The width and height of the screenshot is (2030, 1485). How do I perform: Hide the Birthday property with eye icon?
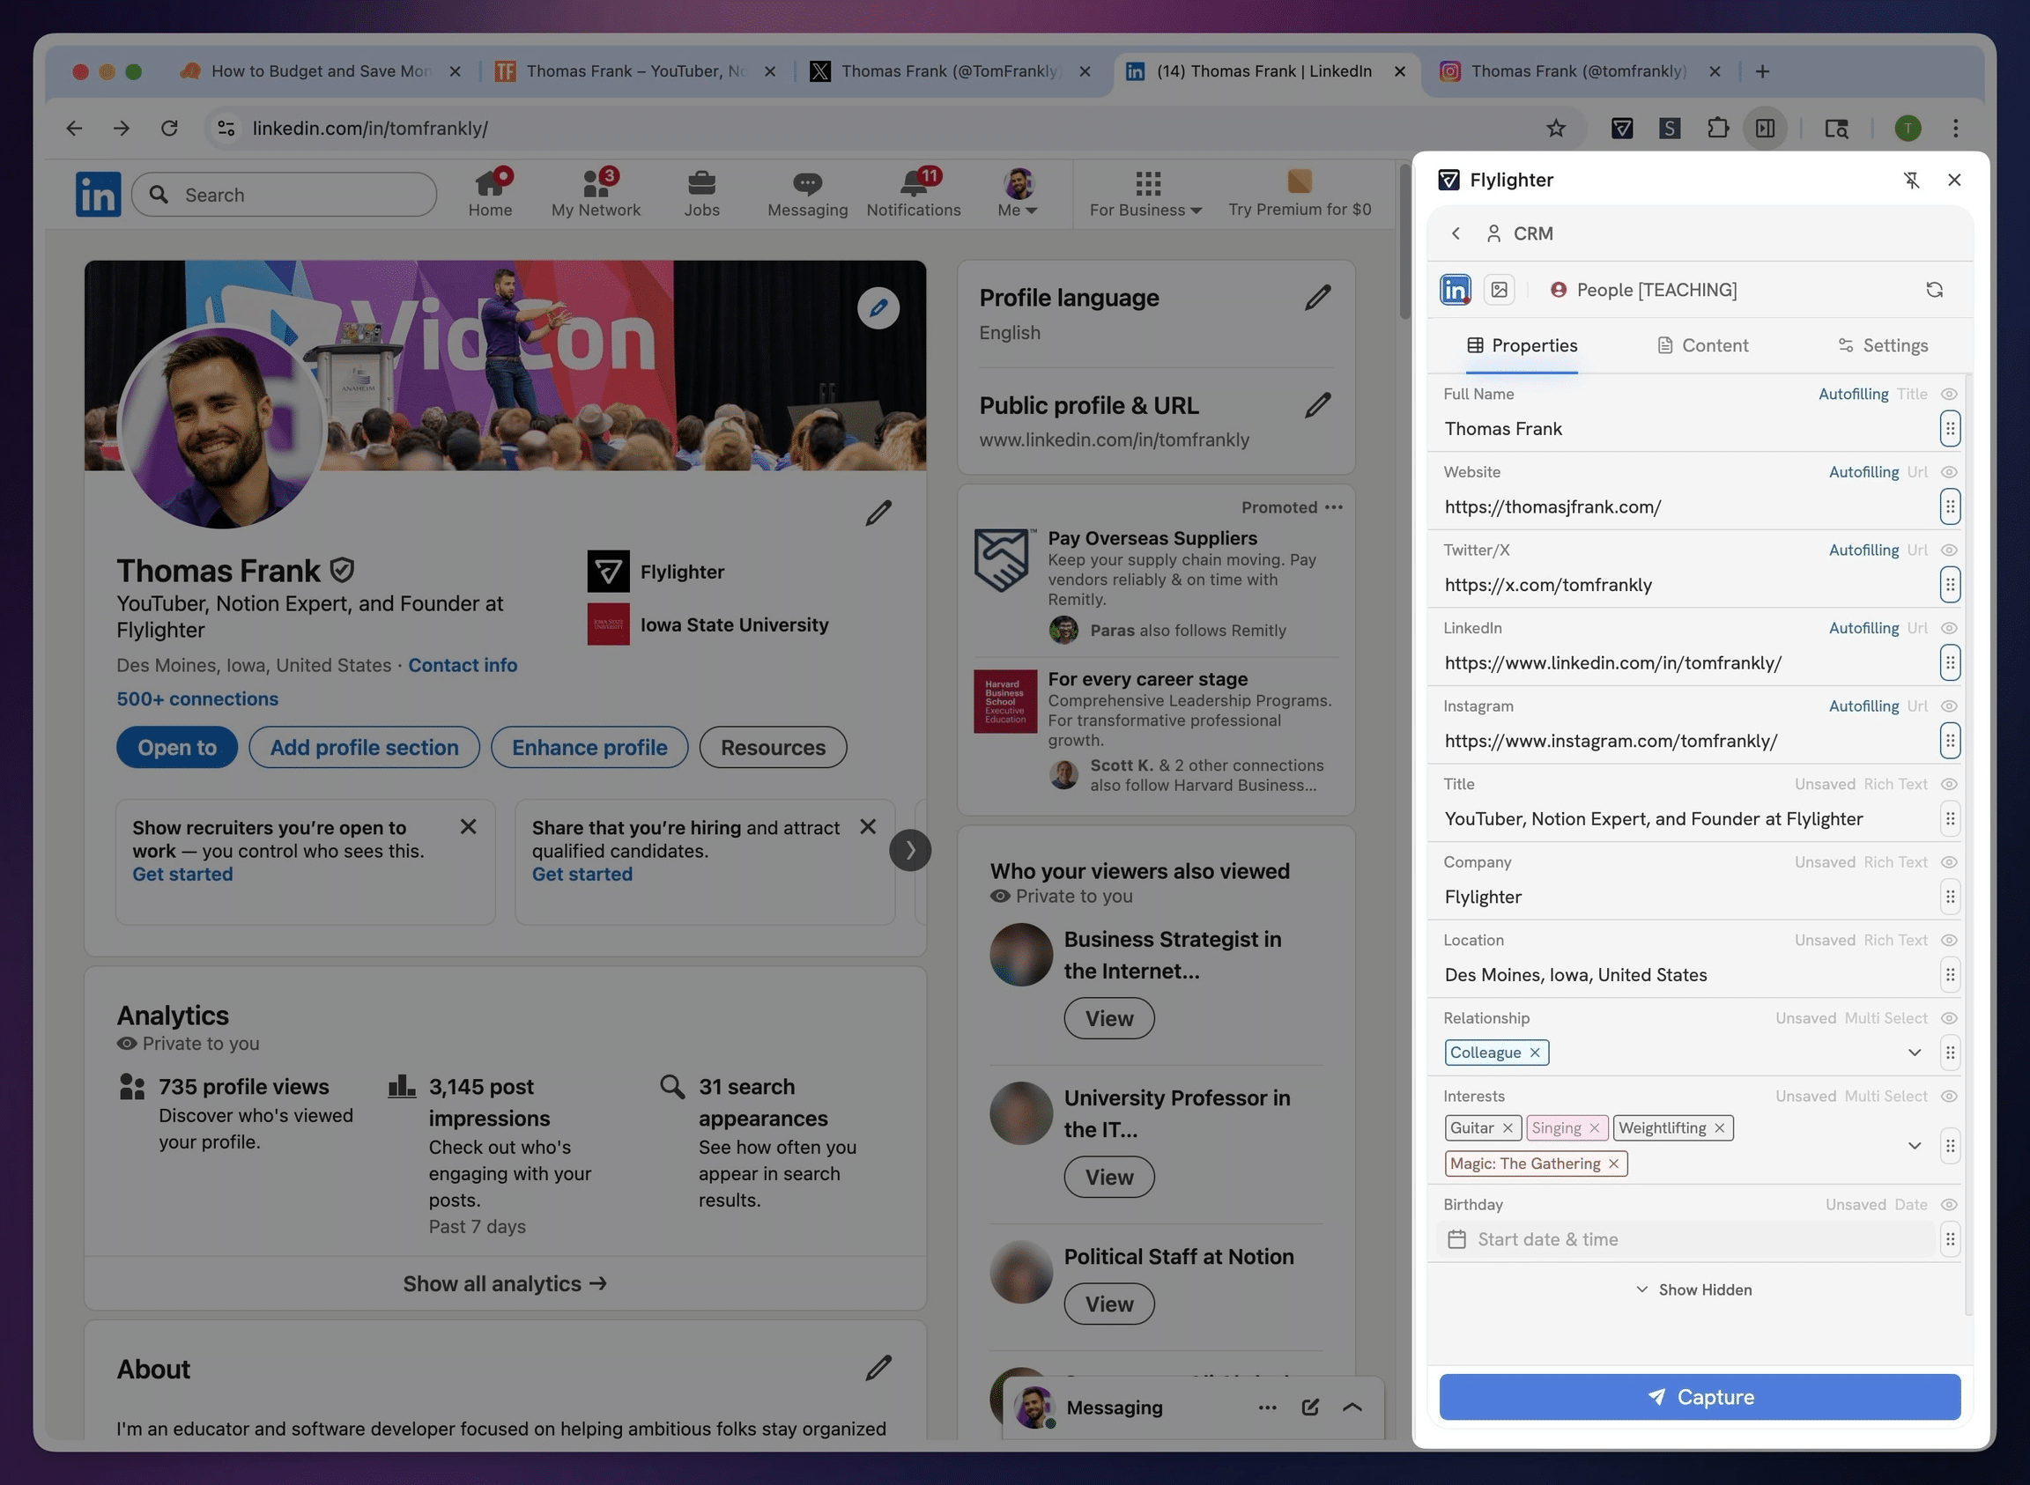coord(1948,1205)
